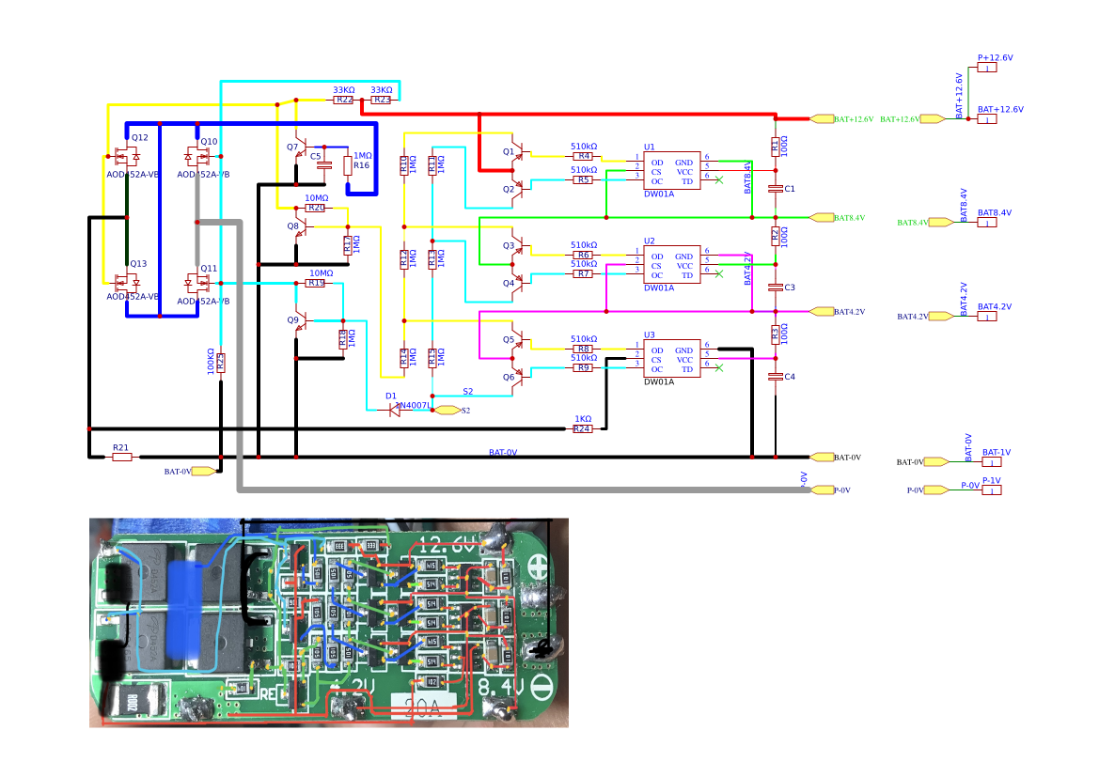Screen dimensions: 1099x777
Task: Click the BAT8.4V connector box at far right
Action: 987,223
